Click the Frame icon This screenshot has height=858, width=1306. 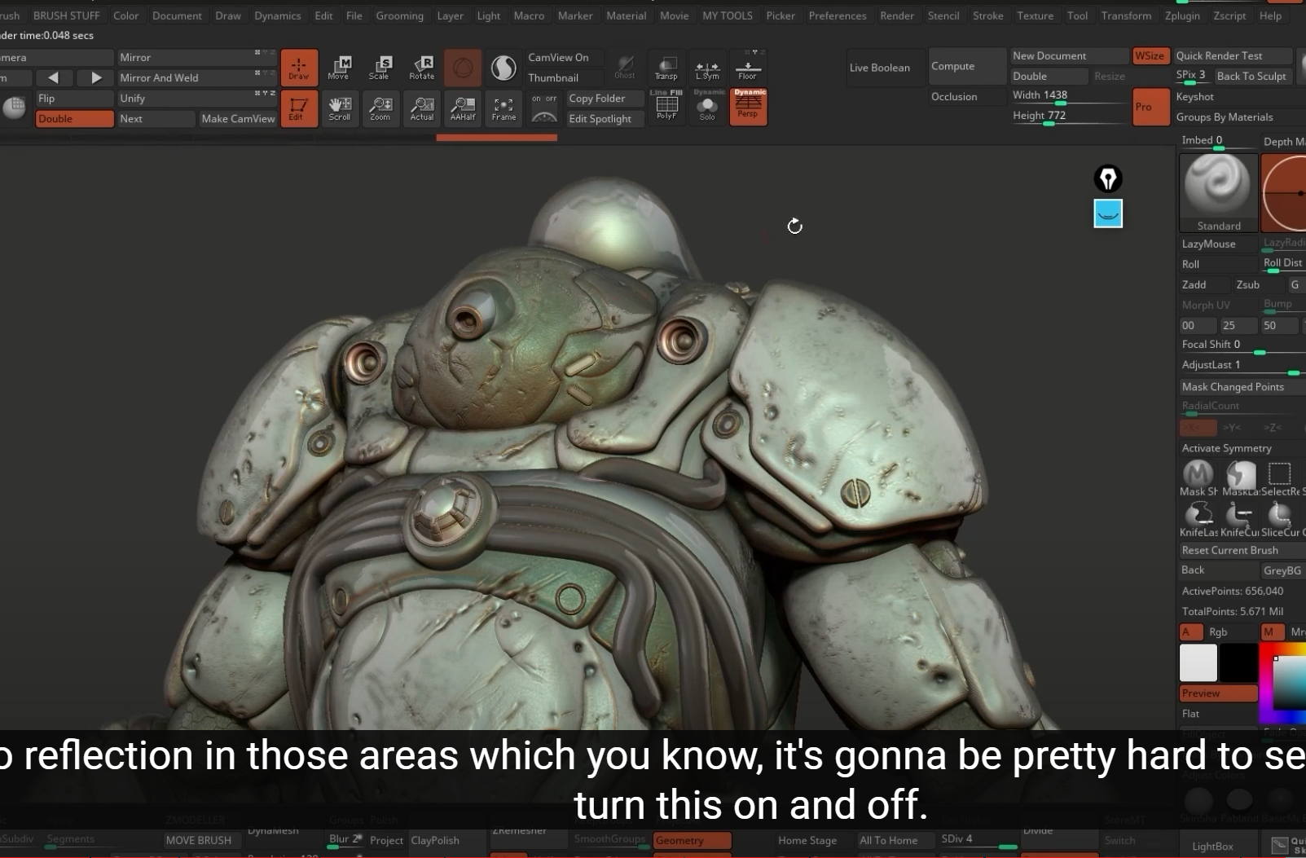tap(503, 108)
